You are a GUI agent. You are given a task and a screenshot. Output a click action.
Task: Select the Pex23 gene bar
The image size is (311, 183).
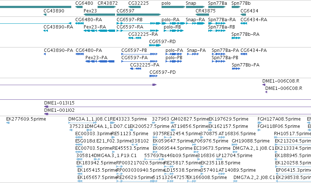pos(99,15)
